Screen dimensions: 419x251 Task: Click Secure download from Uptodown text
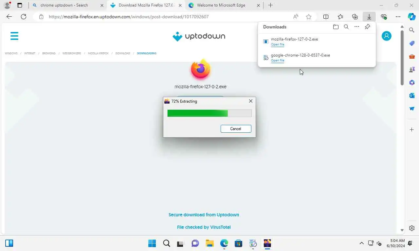point(204,215)
